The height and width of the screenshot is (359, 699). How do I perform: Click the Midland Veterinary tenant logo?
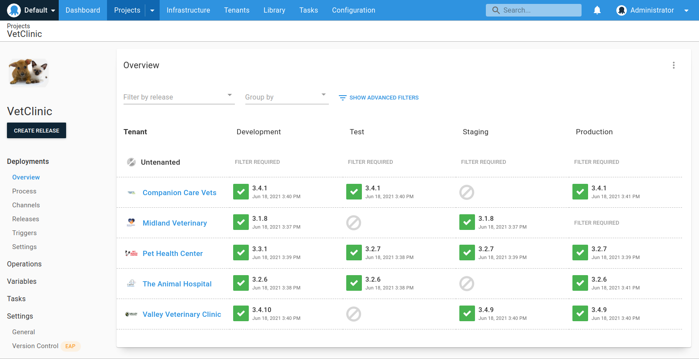131,223
